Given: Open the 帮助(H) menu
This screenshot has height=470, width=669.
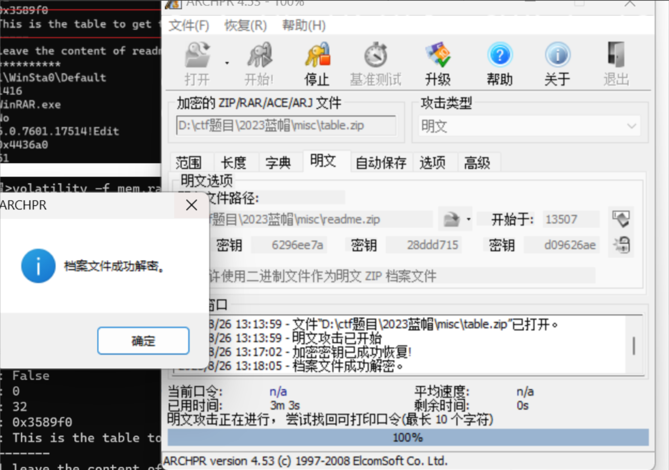Looking at the screenshot, I should coord(304,25).
